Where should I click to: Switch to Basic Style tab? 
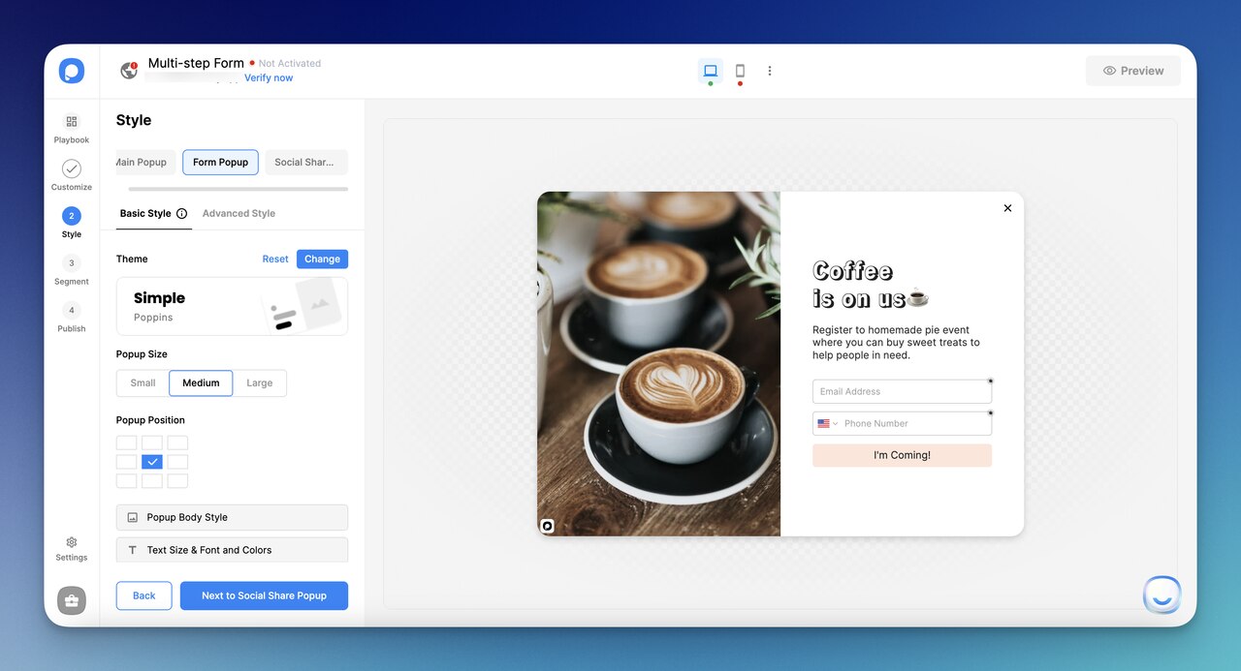145,214
